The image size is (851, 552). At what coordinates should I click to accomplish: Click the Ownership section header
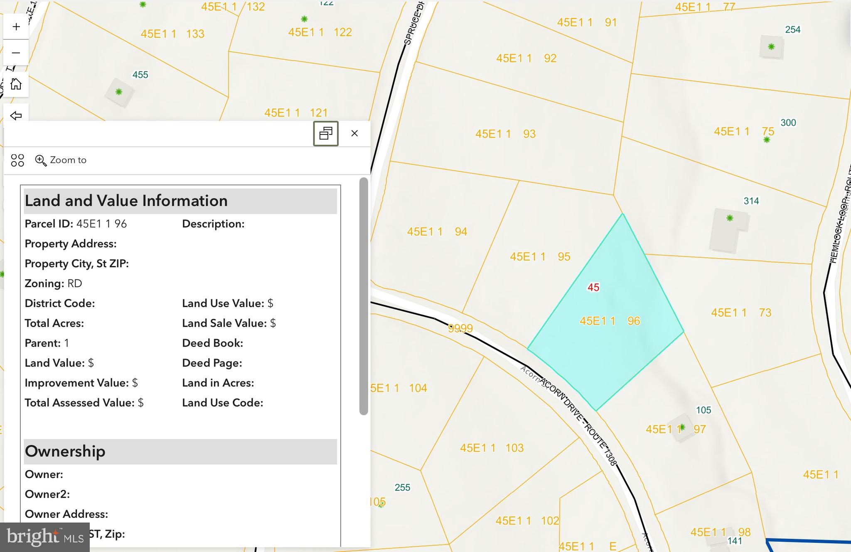(180, 452)
